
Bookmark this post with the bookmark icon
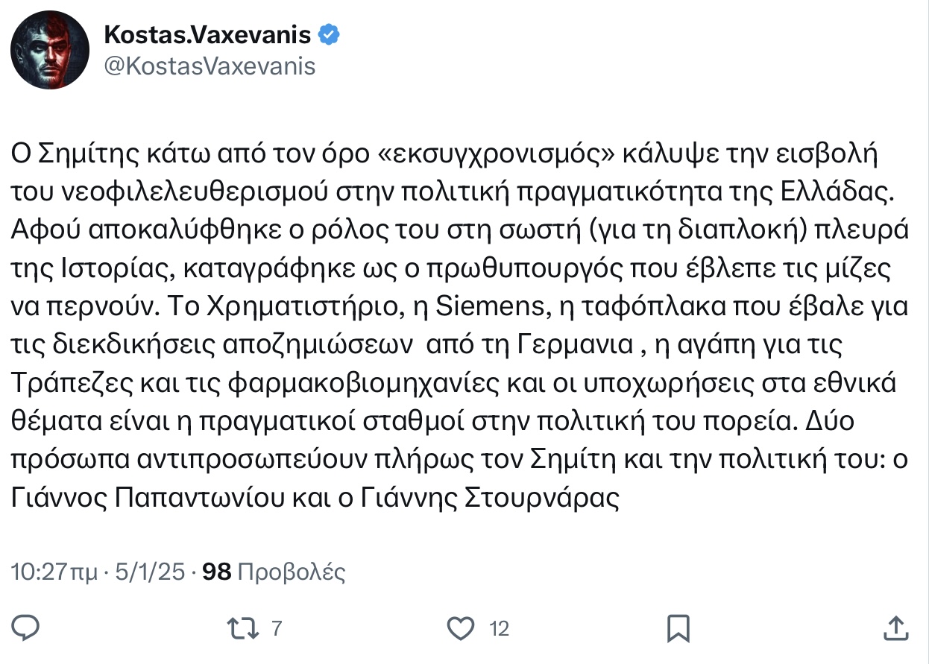click(678, 627)
